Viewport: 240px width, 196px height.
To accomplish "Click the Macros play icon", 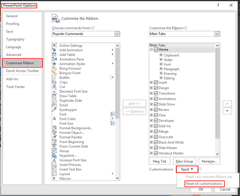I will [x=54, y=178].
